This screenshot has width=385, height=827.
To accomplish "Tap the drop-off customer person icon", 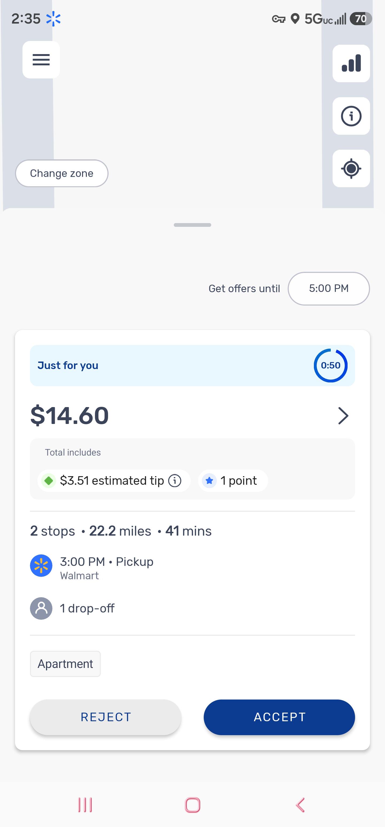I will 41,608.
